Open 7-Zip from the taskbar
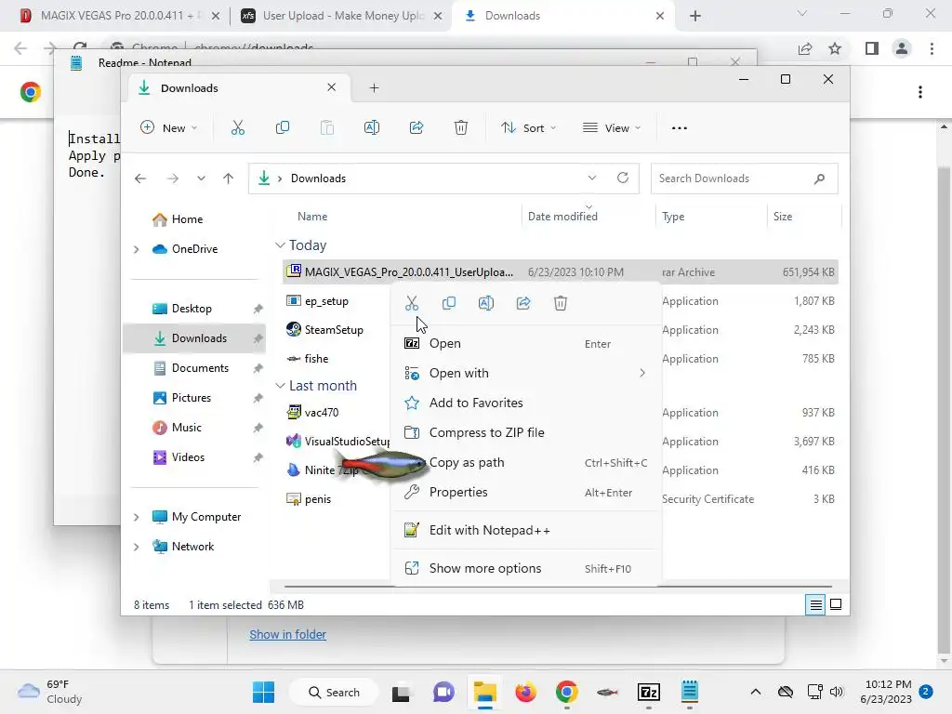The height and width of the screenshot is (714, 952). 648,692
